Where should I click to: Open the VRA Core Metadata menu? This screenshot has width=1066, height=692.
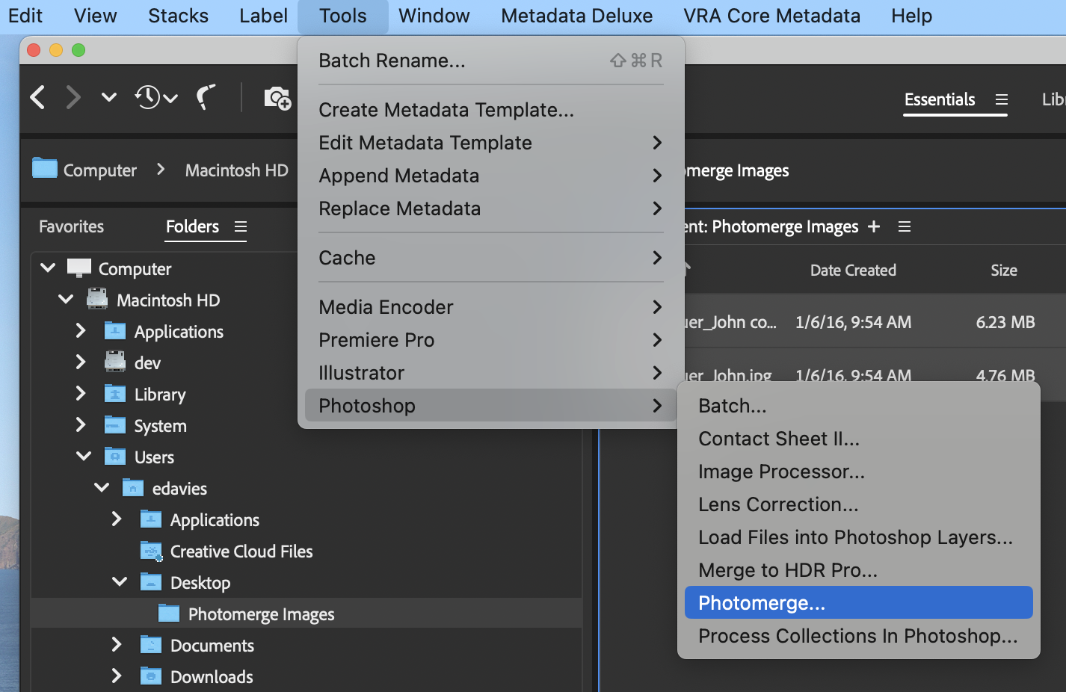point(771,16)
